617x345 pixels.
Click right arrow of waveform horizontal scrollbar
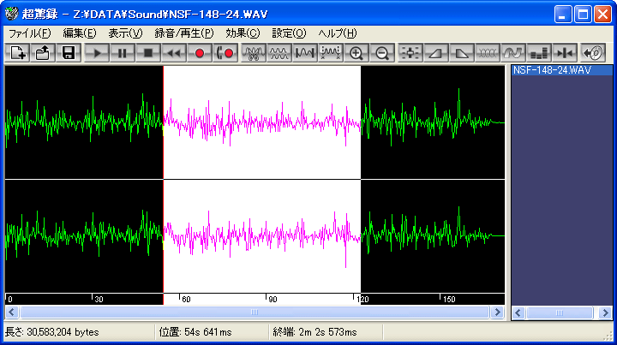[497, 312]
